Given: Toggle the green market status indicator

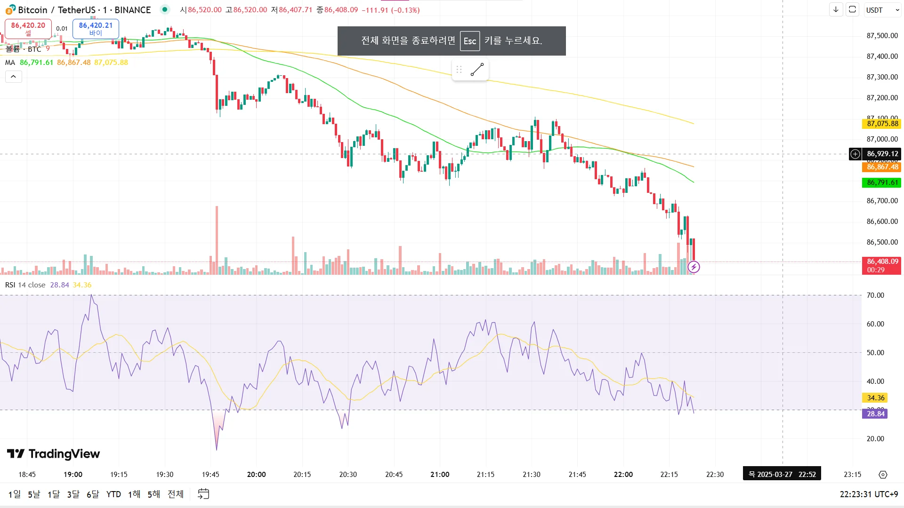Looking at the screenshot, I should tap(164, 9).
